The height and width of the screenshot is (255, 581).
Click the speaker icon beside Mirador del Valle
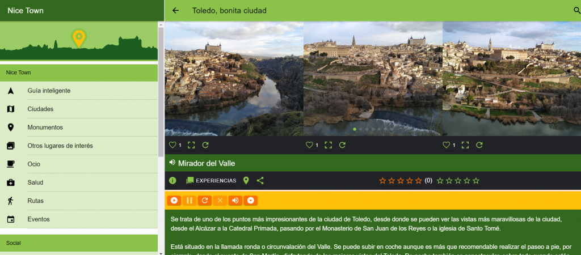coord(172,163)
